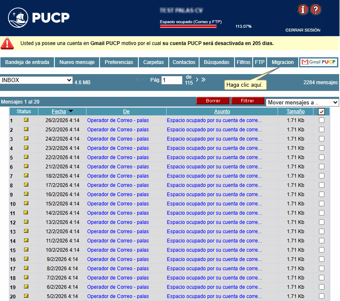The image size is (340, 301).
Task: Click envelope status icon of message 1
Action: pos(26,120)
